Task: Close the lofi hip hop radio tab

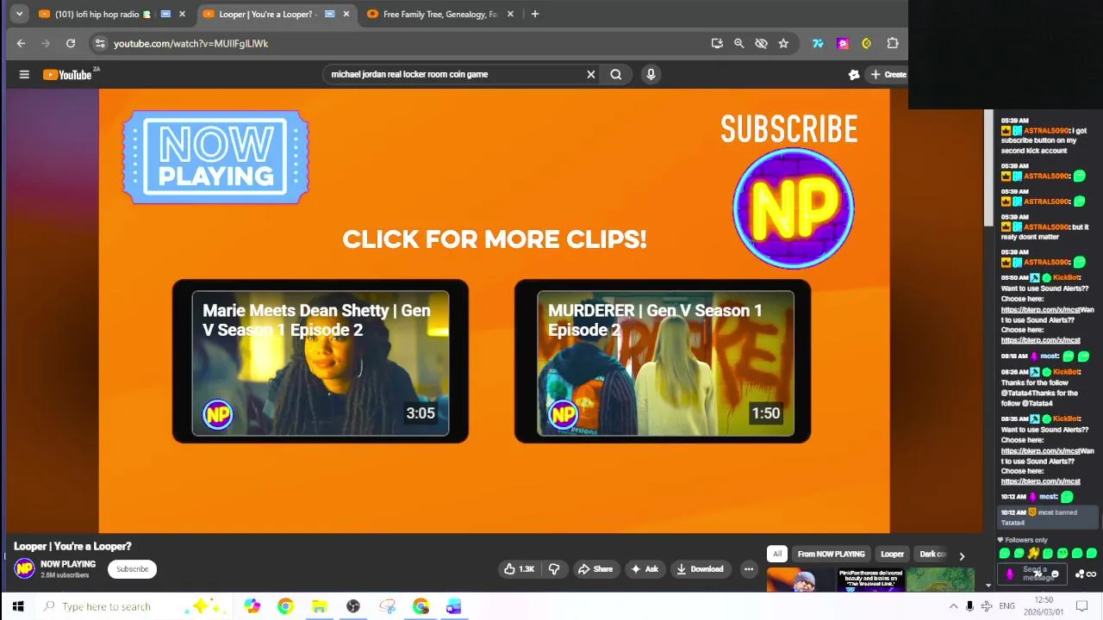Action: [x=182, y=14]
